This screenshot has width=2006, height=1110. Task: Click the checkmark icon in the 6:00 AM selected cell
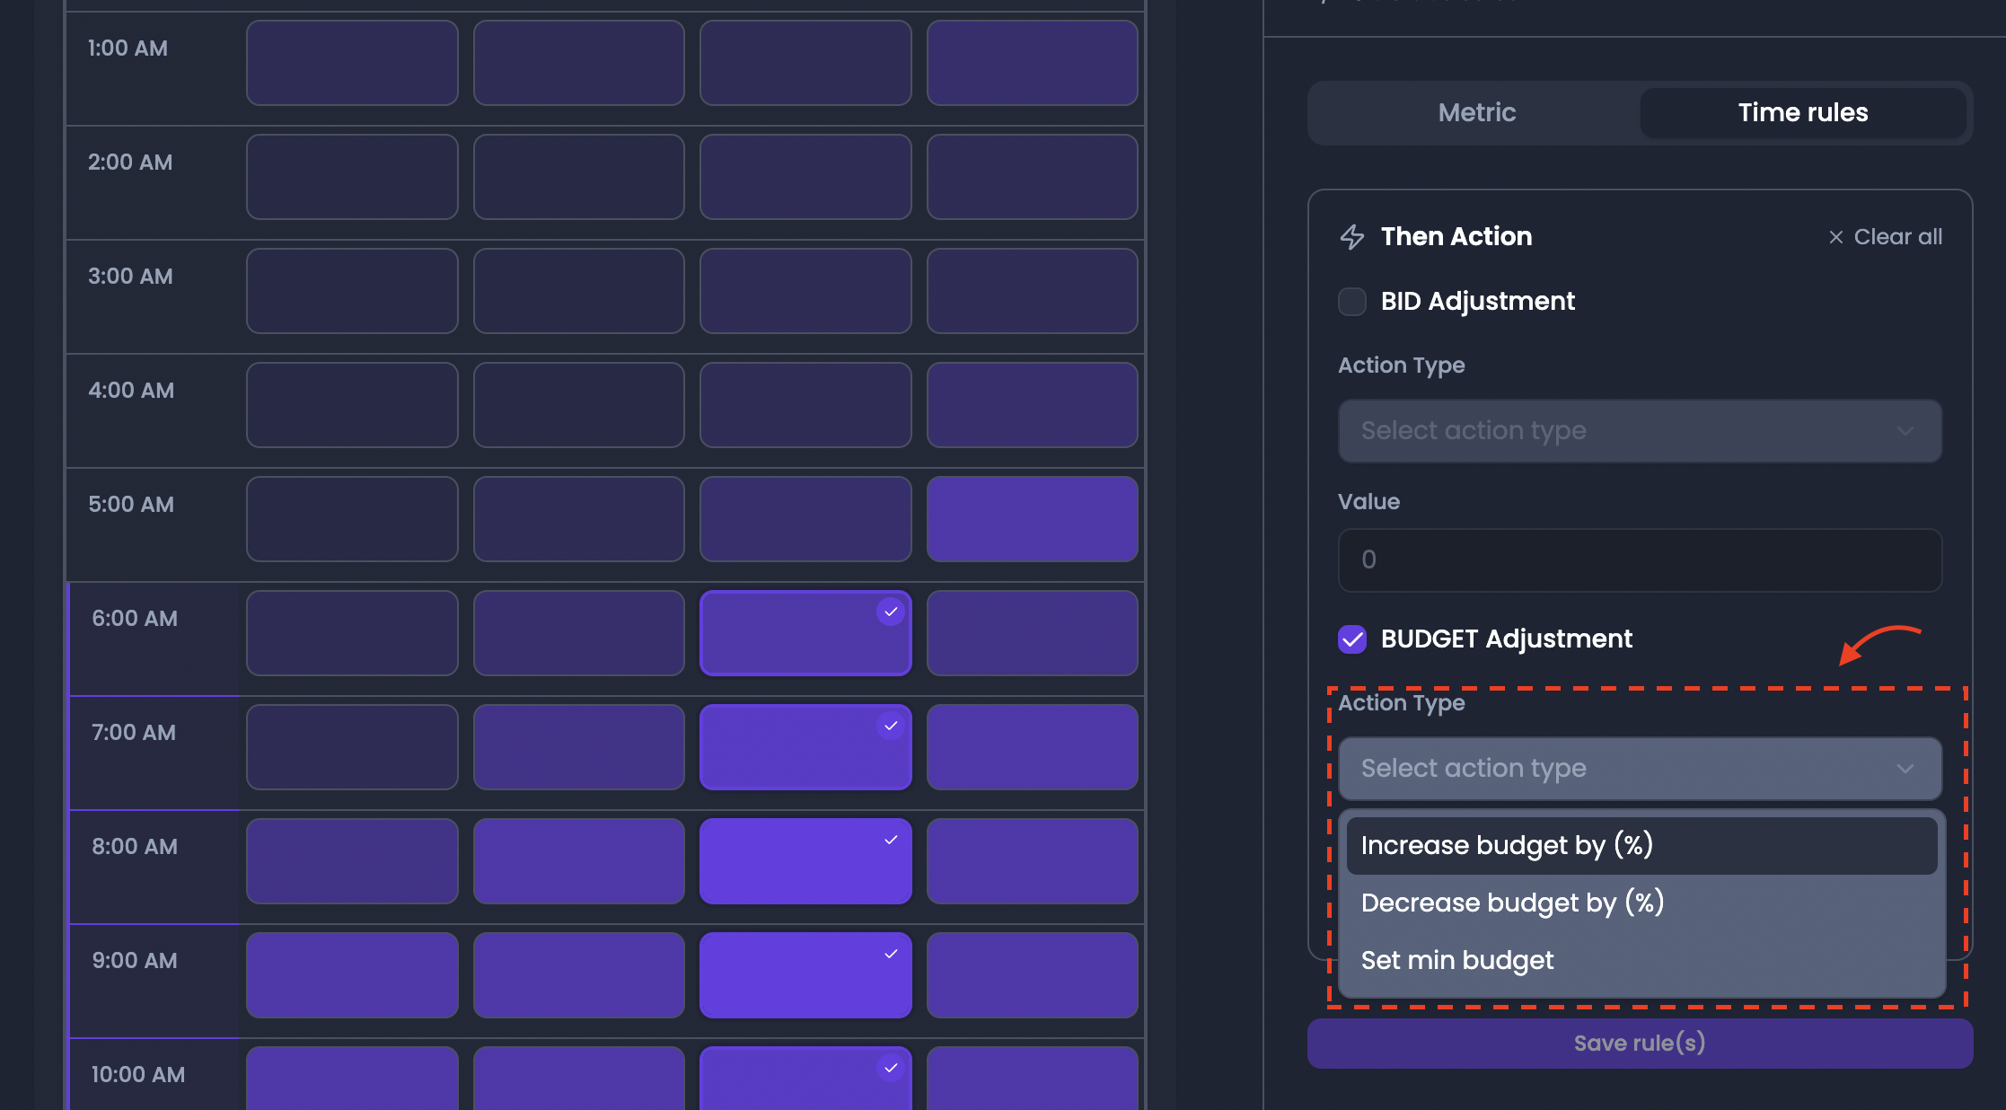click(x=891, y=612)
